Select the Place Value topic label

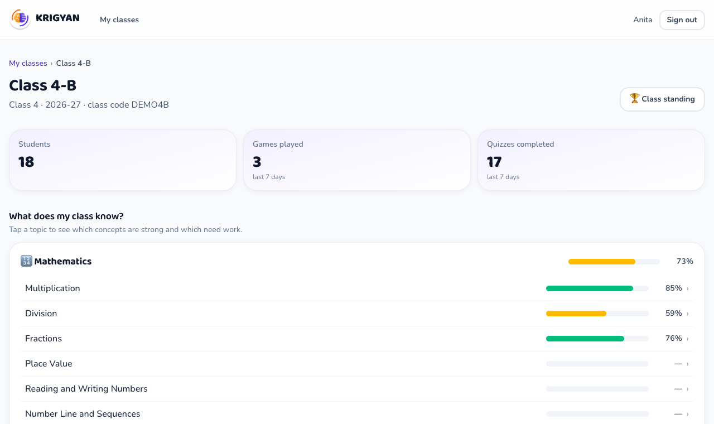49,364
